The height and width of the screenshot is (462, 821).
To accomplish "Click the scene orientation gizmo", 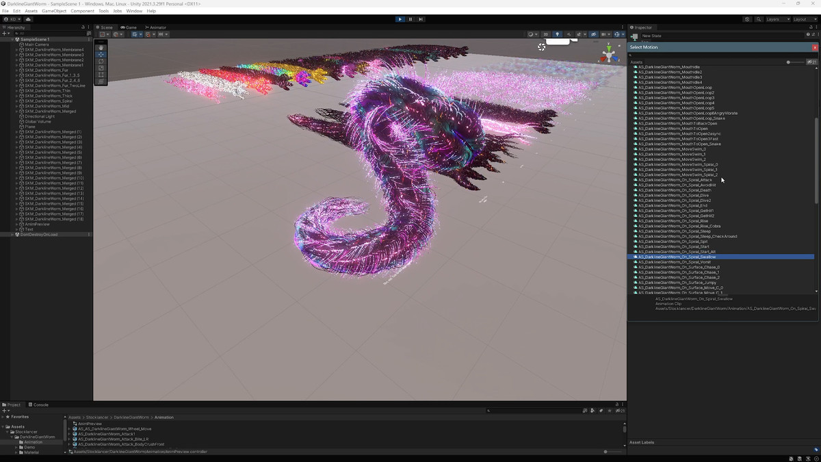I will (x=608, y=55).
